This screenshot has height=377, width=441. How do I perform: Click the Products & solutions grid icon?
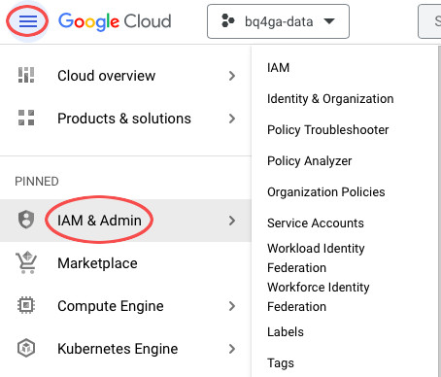point(26,118)
